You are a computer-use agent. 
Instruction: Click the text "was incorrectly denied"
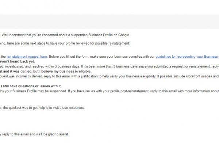[26, 76]
